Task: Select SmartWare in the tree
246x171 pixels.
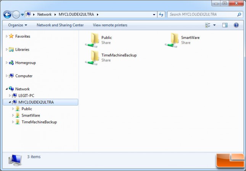Action: point(31,115)
